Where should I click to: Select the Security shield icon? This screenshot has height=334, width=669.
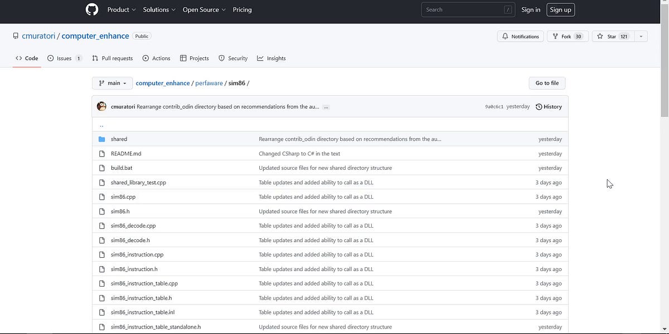tap(222, 58)
